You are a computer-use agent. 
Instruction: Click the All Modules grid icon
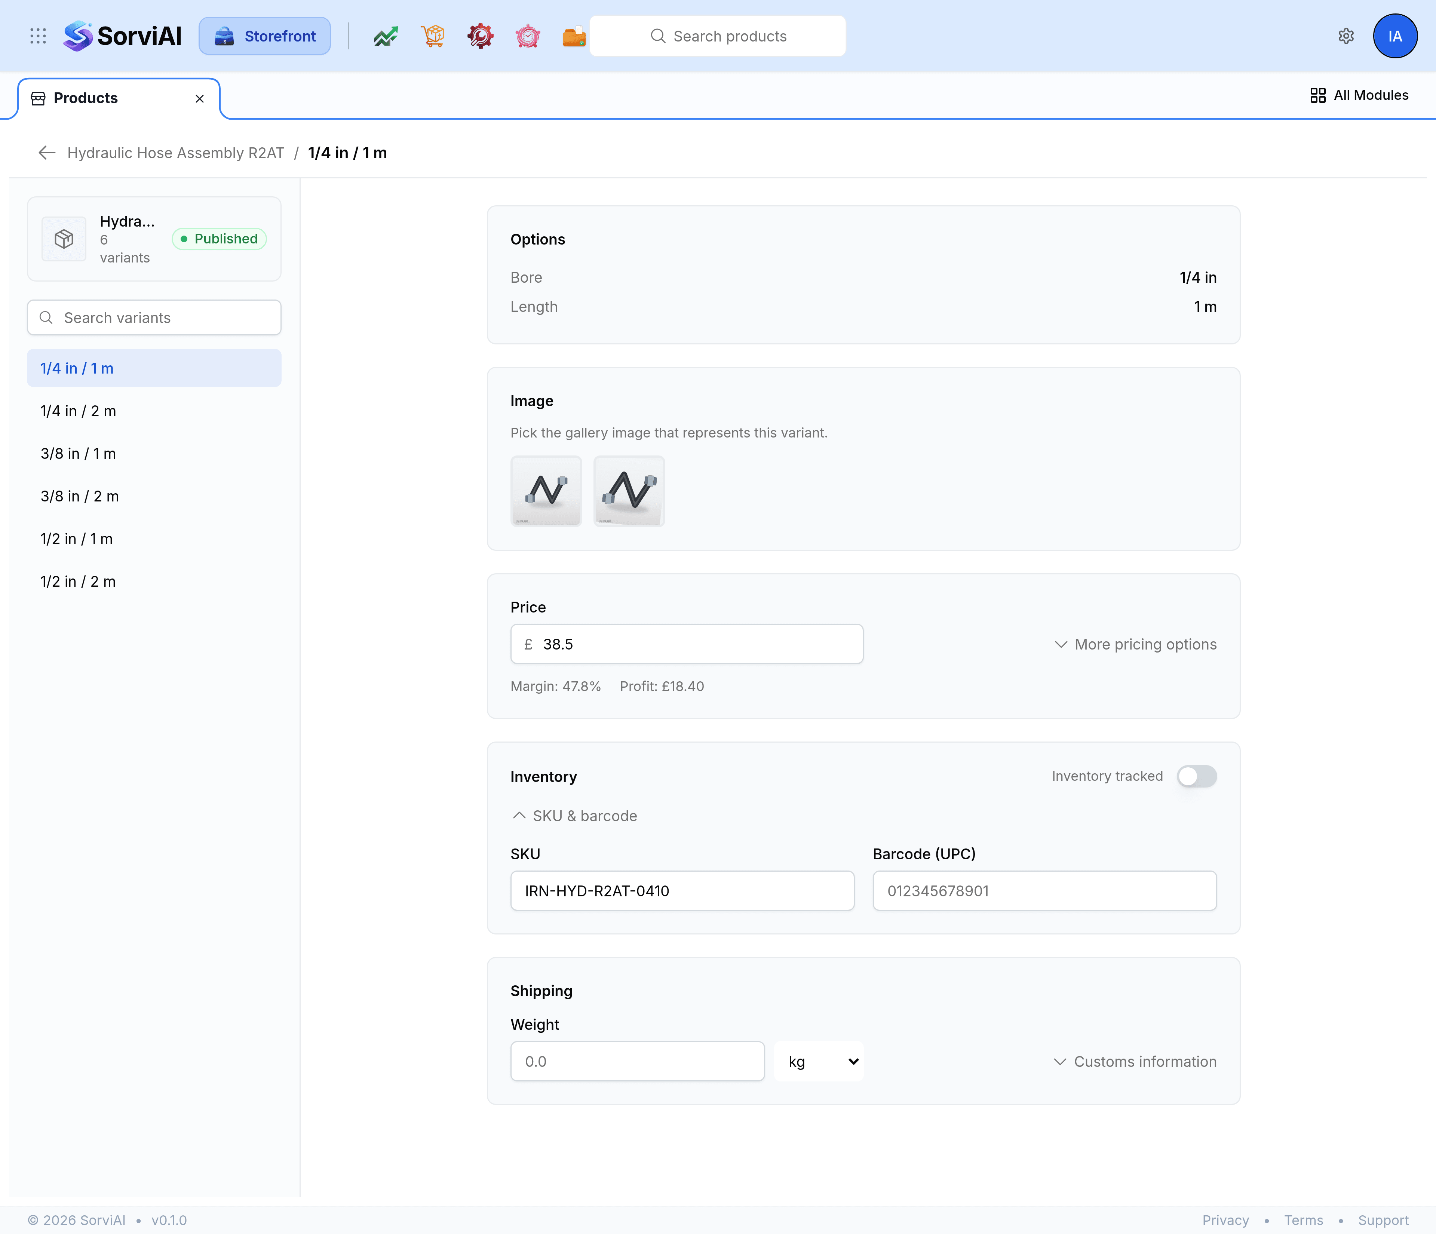pos(1317,96)
